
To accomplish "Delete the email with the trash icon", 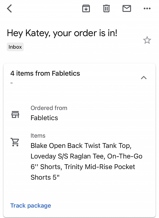I will click(106, 8).
